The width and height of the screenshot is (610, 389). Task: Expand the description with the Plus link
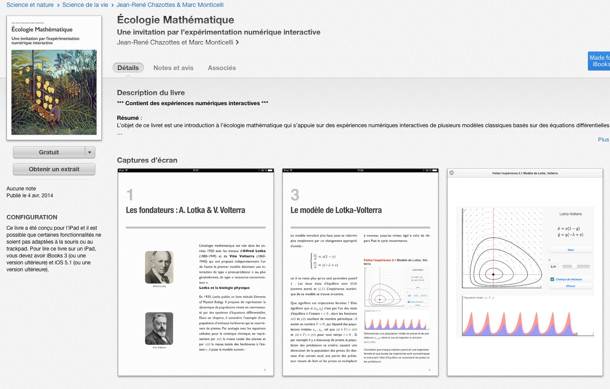(x=603, y=139)
